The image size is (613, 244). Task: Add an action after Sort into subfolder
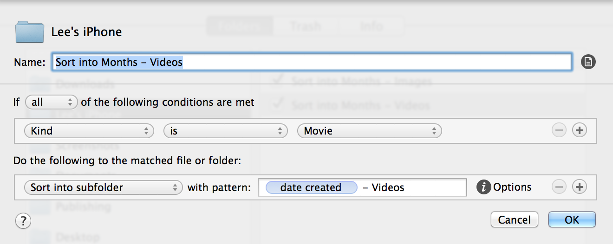click(579, 187)
